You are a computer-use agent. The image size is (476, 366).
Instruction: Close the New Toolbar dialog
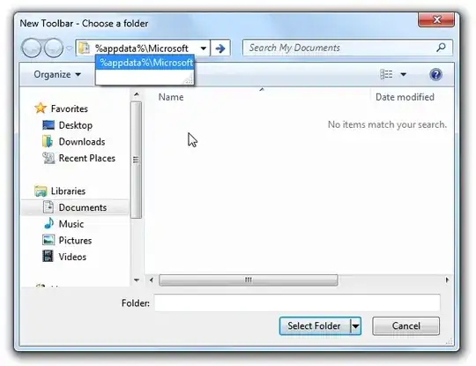click(436, 19)
